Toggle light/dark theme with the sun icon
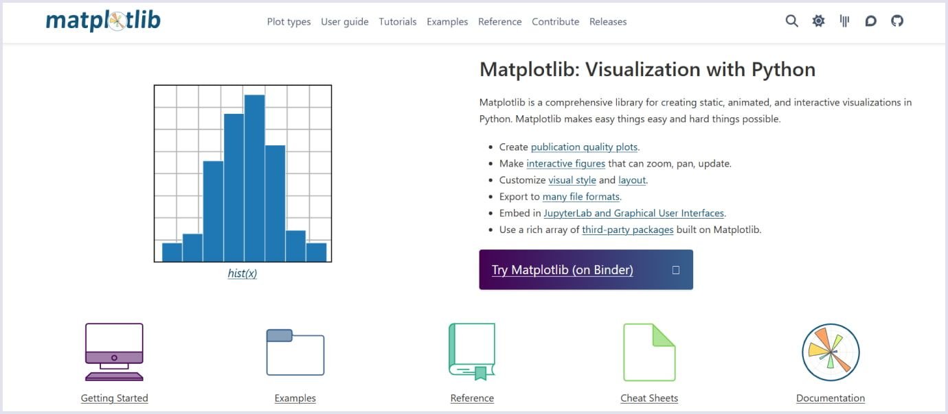This screenshot has height=414, width=948. [818, 21]
